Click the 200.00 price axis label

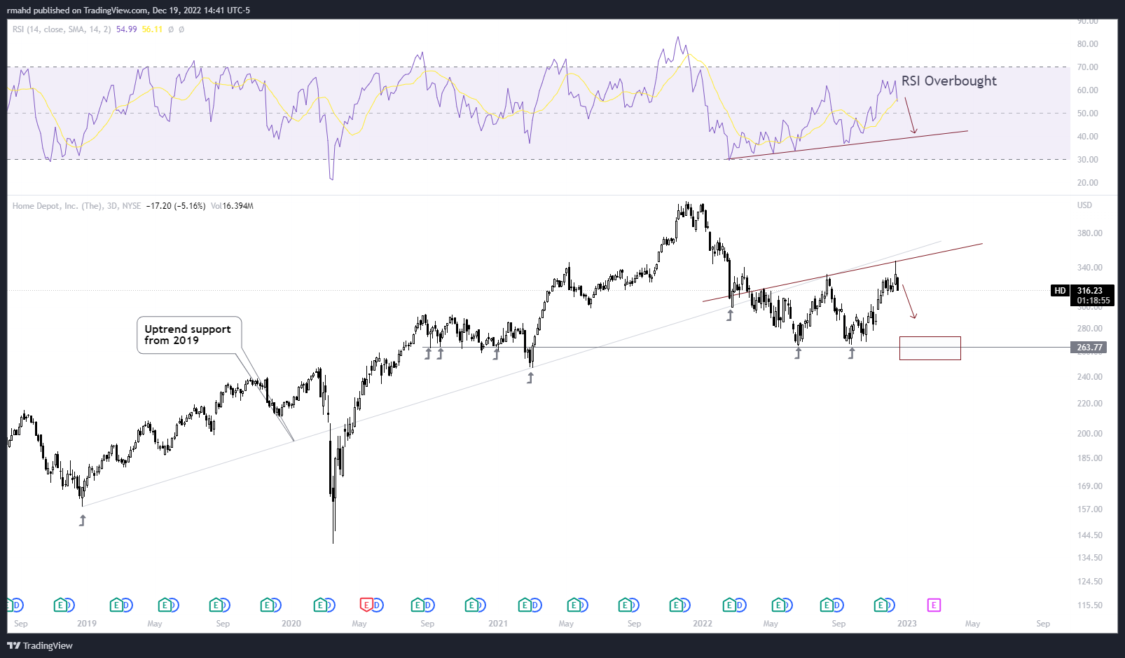1090,434
